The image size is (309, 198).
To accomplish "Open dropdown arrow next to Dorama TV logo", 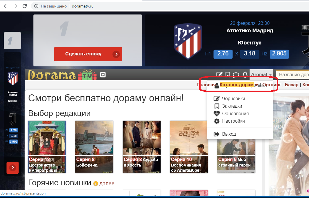I will coord(103,74).
